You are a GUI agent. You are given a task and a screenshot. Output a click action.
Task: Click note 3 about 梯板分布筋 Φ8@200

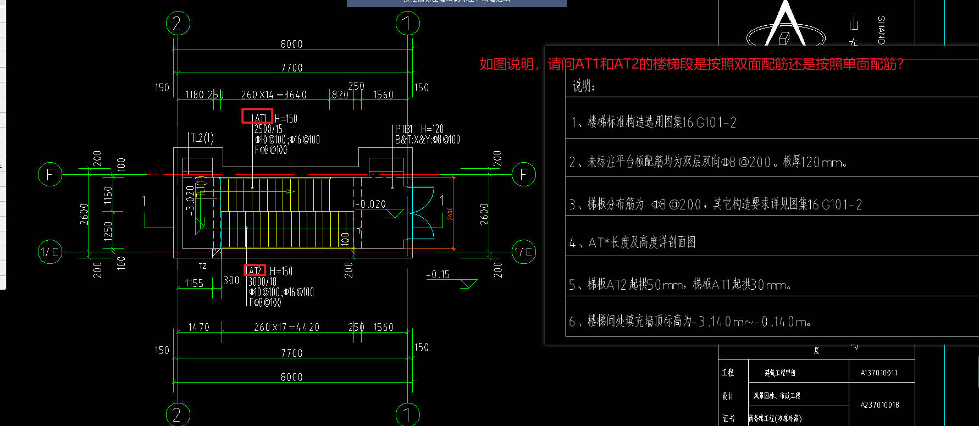(x=716, y=204)
